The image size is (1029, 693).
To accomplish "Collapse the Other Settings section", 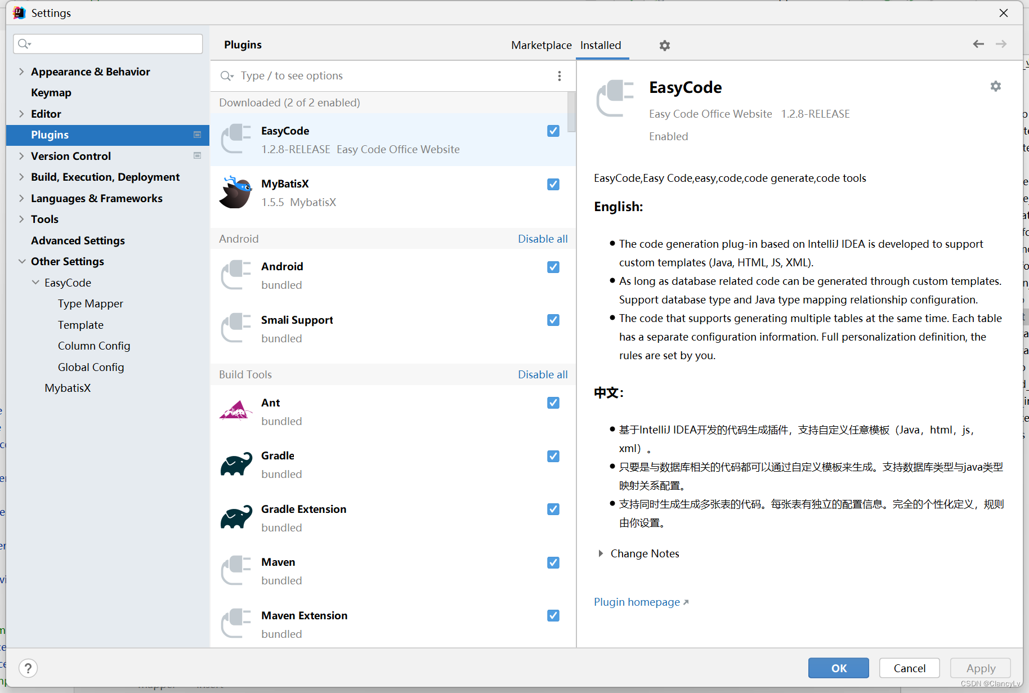I will tap(21, 261).
